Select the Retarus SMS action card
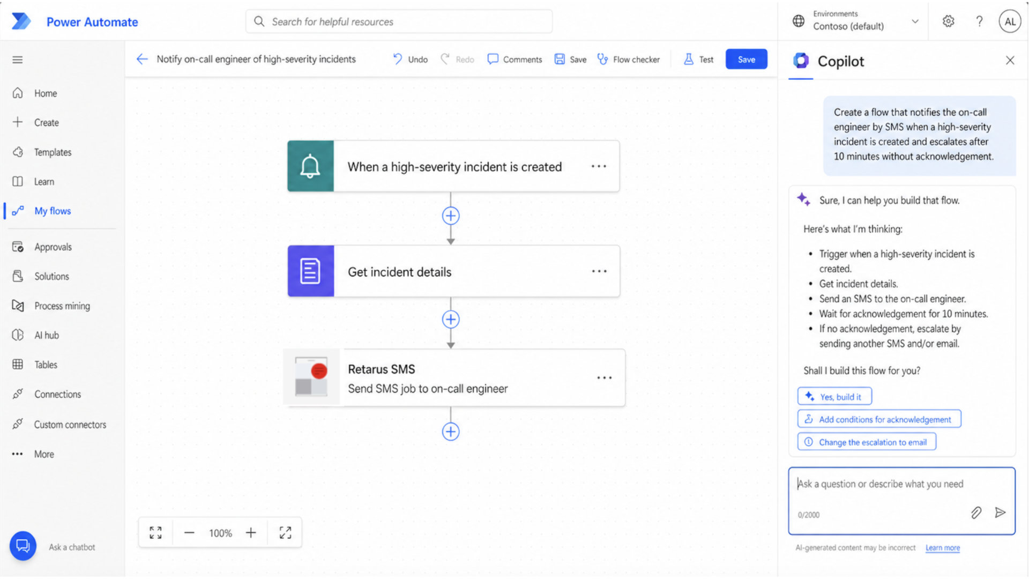The image size is (1029, 579). pyautogui.click(x=454, y=378)
